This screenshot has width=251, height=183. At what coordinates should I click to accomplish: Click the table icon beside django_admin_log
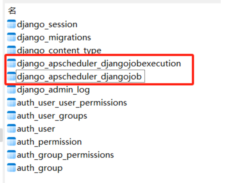[x=11, y=89]
